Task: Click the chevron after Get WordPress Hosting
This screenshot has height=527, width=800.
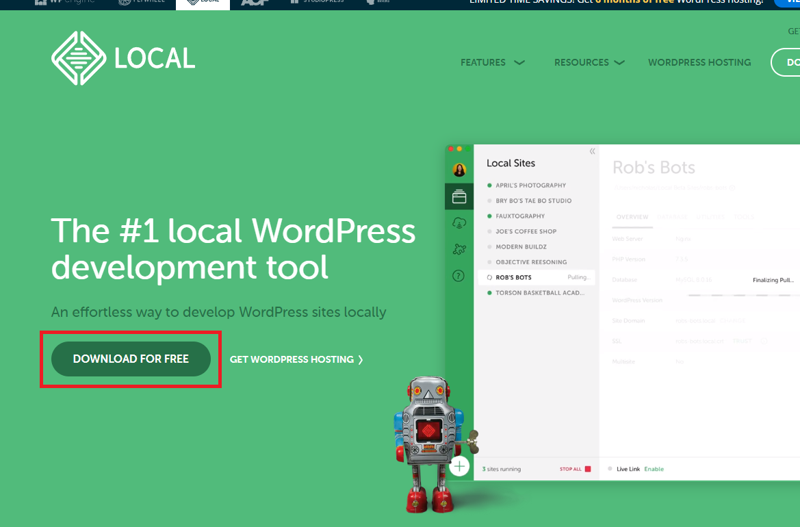Action: point(361,360)
